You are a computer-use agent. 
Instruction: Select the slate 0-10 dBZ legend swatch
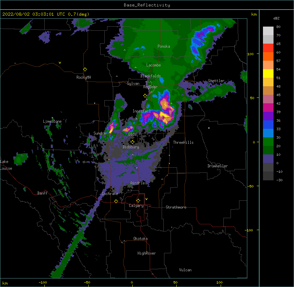pyautogui.click(x=268, y=159)
